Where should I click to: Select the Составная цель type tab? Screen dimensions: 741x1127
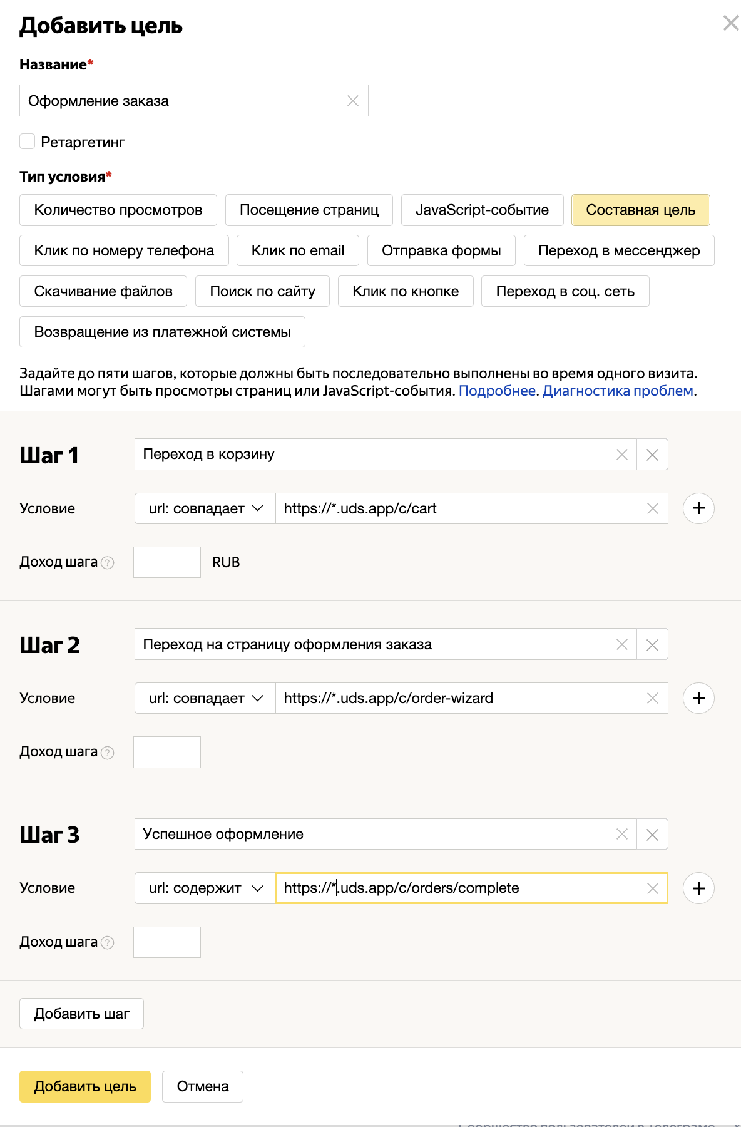640,210
